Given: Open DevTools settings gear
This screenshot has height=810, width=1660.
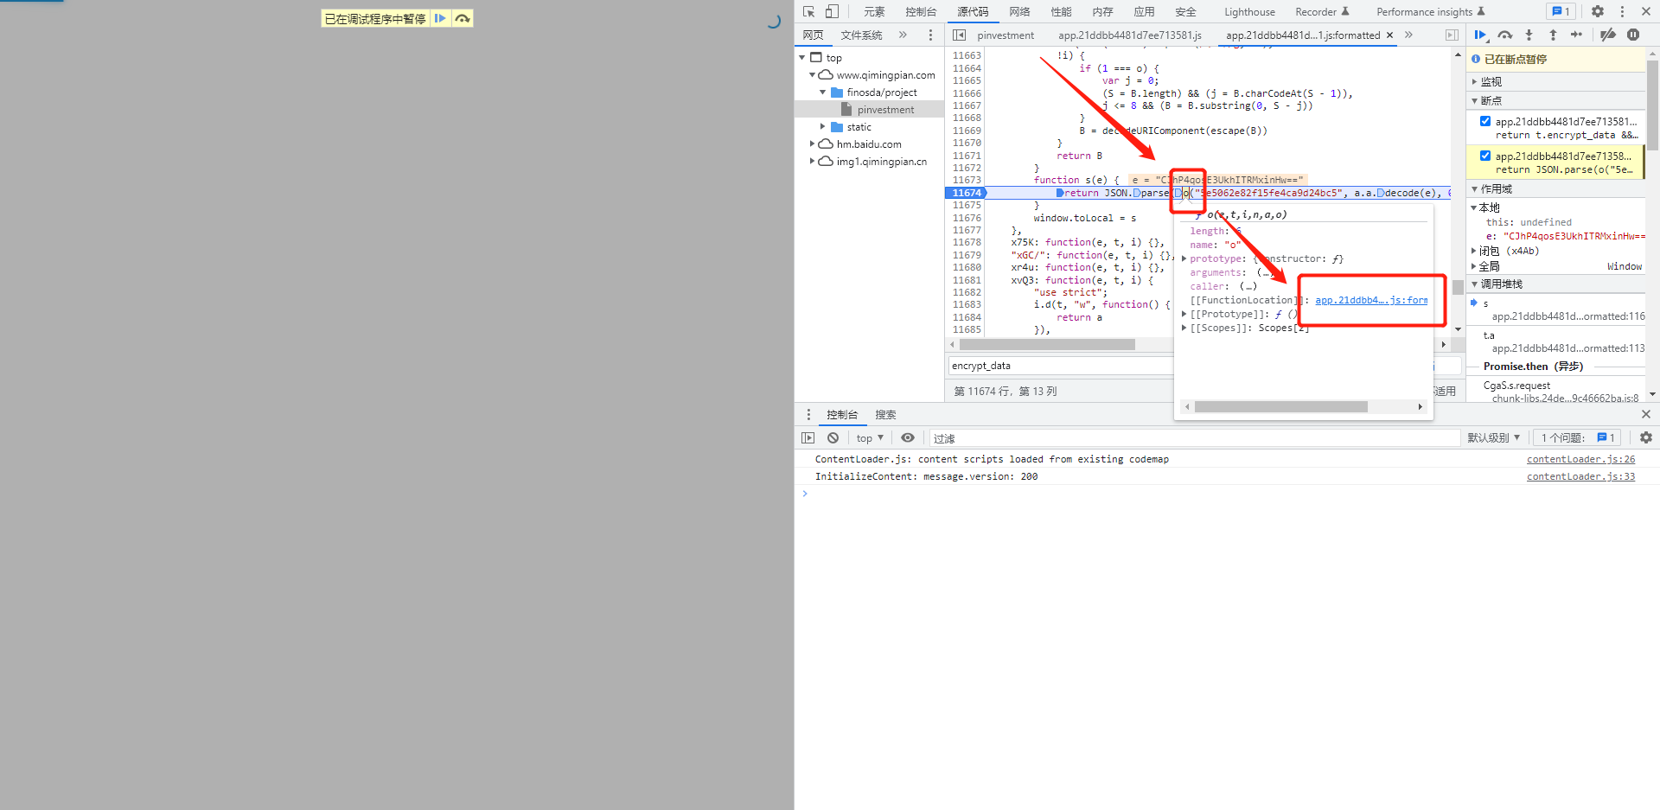Looking at the screenshot, I should pos(1598,11).
